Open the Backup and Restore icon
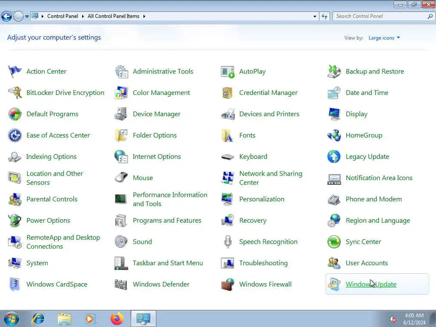The height and width of the screenshot is (327, 436). 334,72
